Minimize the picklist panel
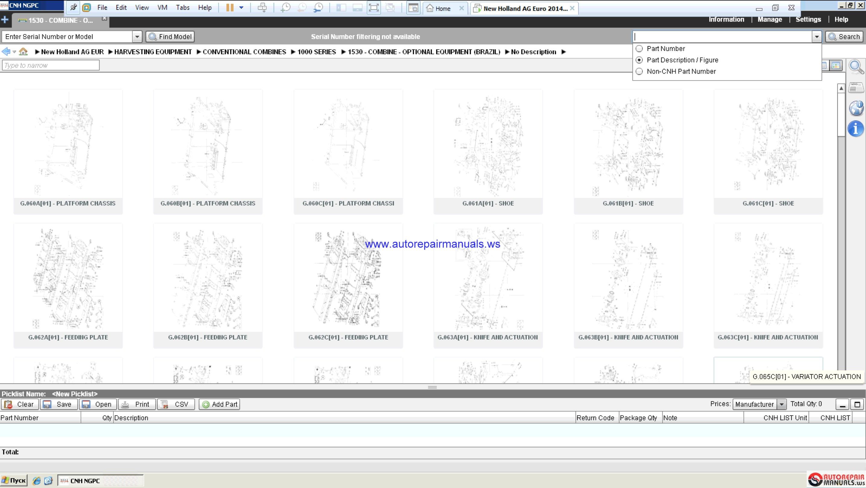866x488 pixels. 842,404
